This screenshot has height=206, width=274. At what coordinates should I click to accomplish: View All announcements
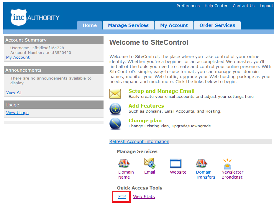tap(14, 92)
